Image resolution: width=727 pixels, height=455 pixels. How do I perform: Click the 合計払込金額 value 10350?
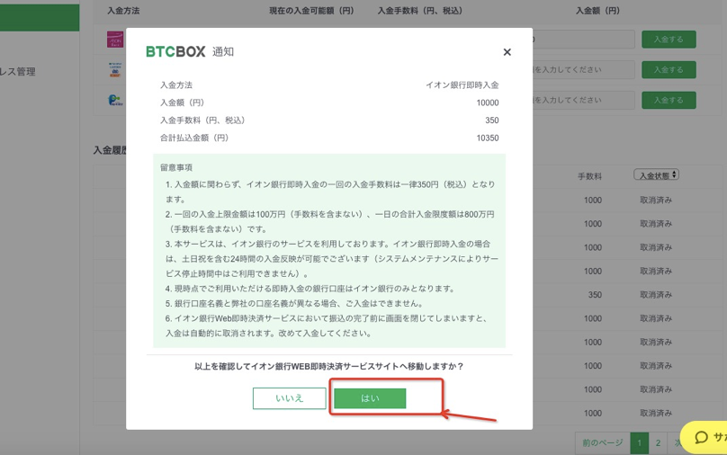coord(488,138)
